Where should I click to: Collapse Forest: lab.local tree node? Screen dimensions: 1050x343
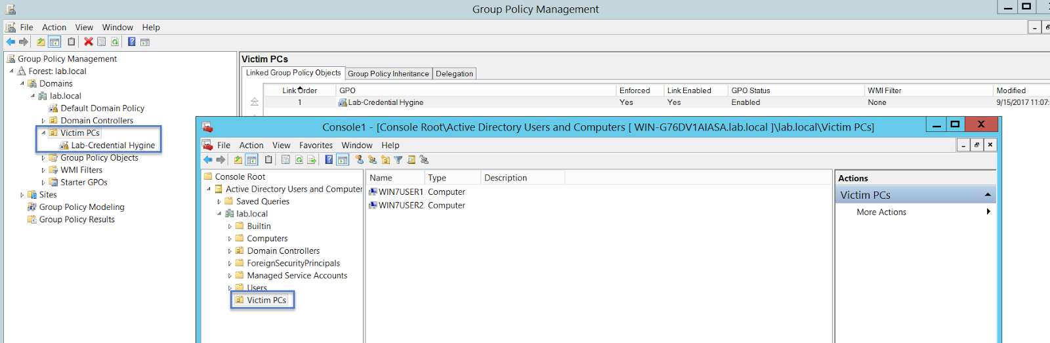[11, 71]
